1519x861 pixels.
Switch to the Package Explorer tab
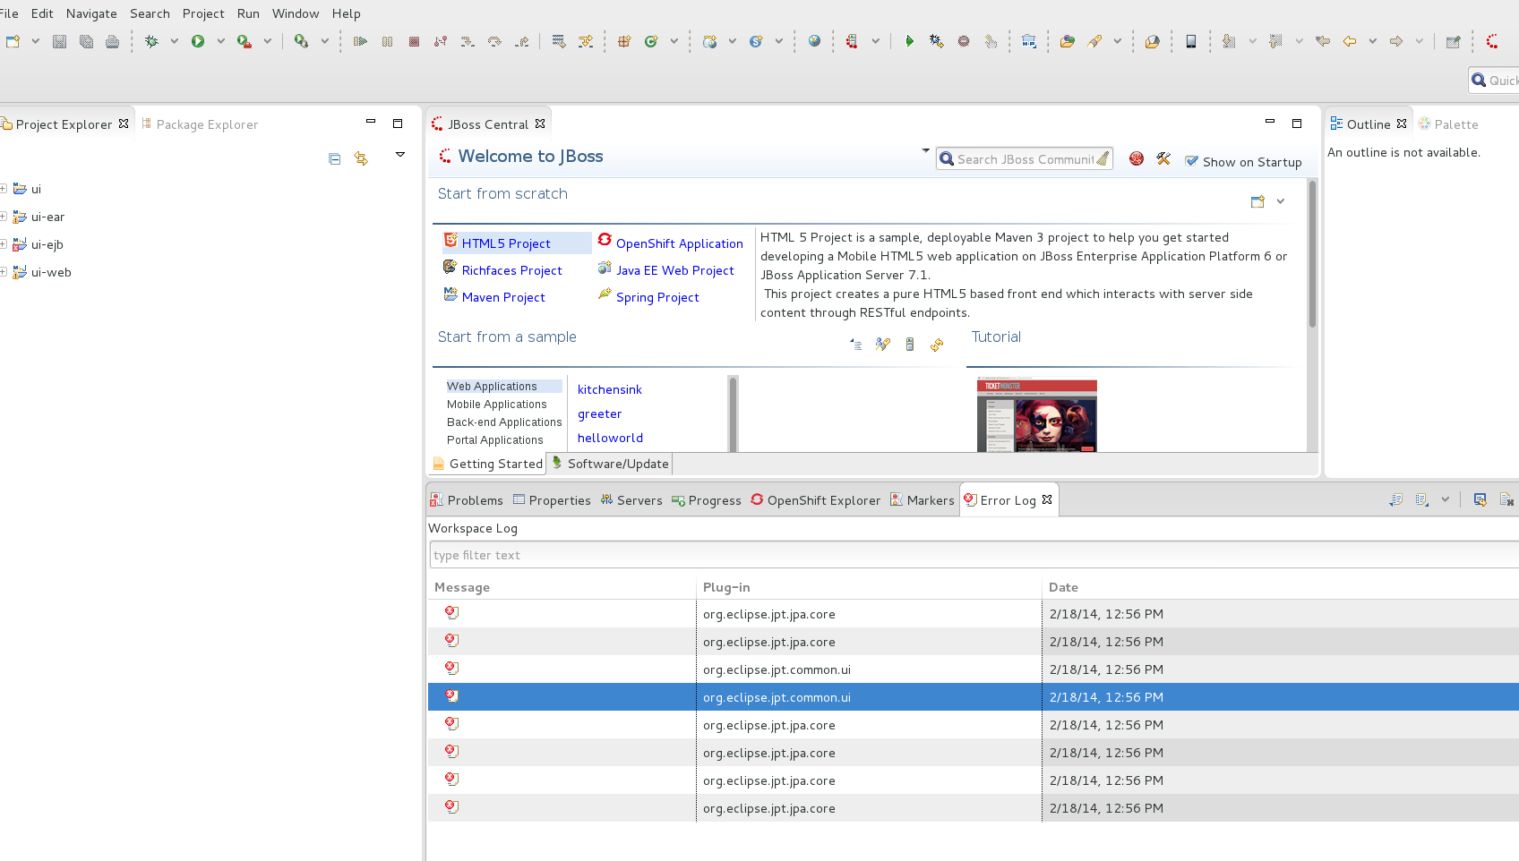200,124
